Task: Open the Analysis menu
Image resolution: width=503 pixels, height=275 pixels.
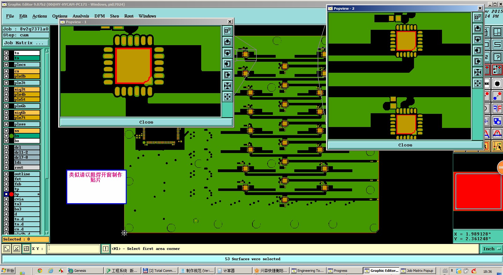Action: pyautogui.click(x=81, y=16)
